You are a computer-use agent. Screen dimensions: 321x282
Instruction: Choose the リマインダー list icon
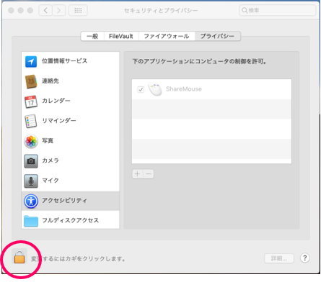[31, 121]
